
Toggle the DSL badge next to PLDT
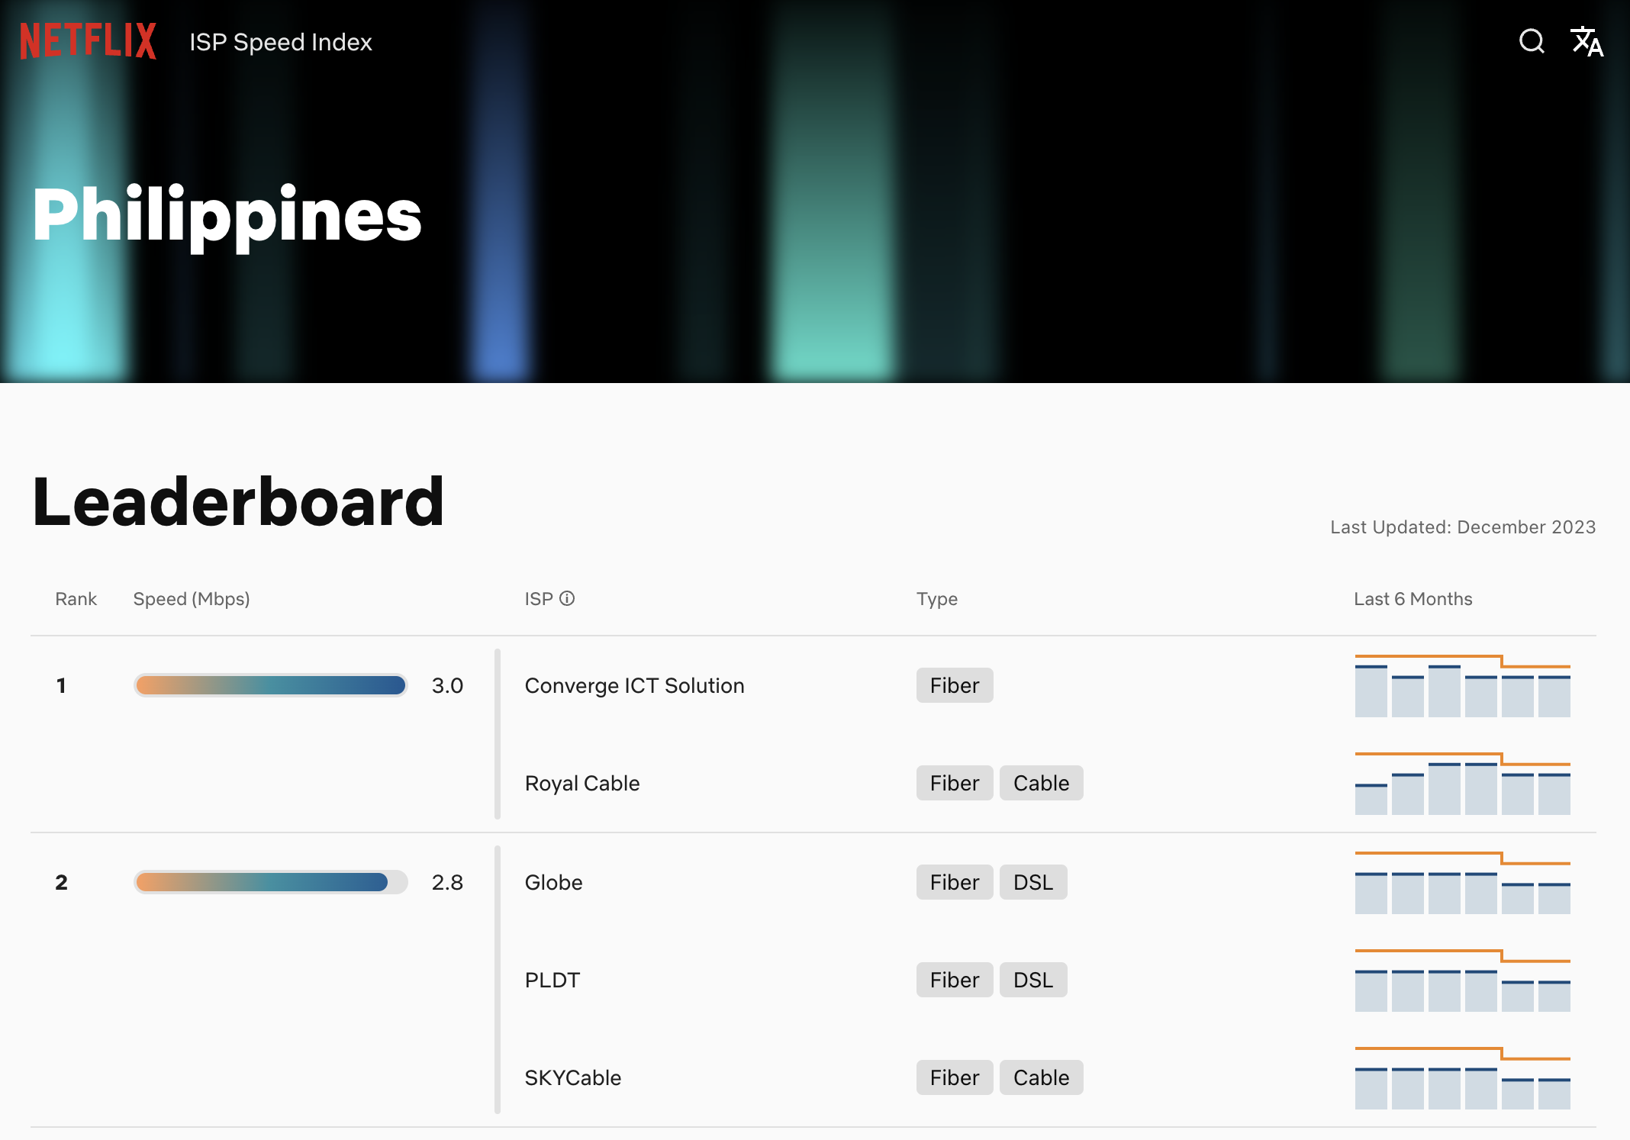click(x=1032, y=980)
